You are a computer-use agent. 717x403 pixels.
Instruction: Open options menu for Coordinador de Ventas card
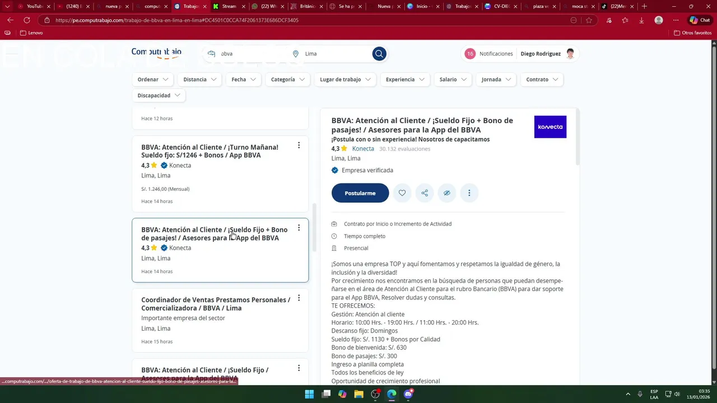click(x=299, y=298)
